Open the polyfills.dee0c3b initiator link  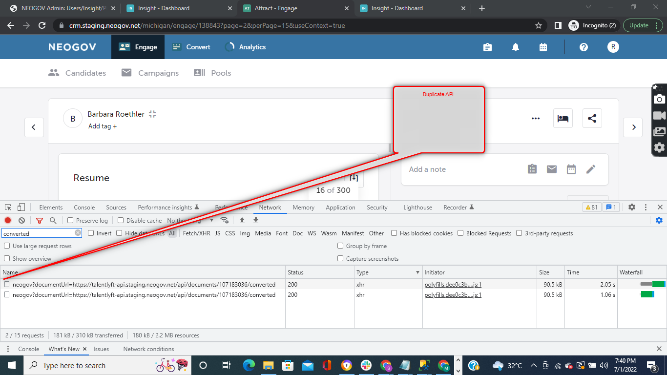[x=453, y=284]
